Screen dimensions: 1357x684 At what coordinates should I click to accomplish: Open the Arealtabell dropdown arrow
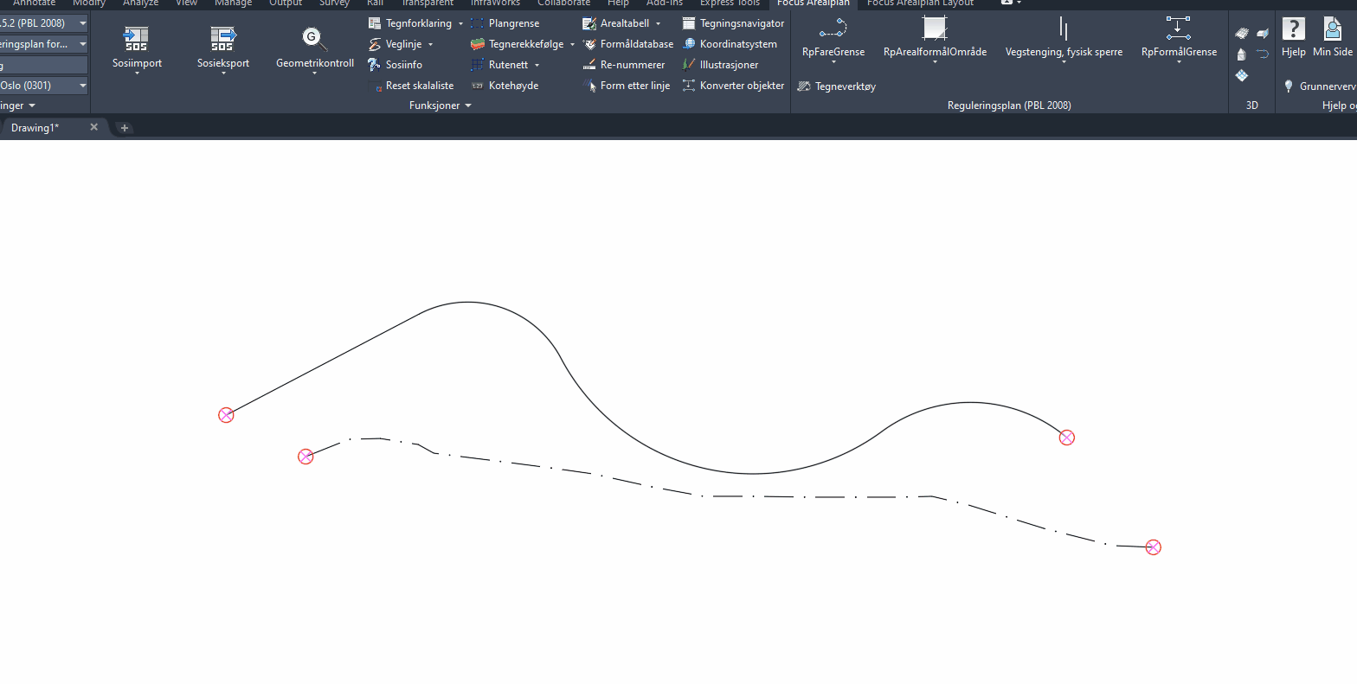(659, 24)
